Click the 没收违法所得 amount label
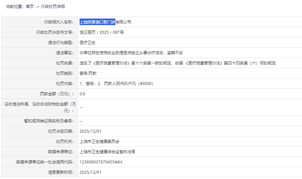Screen dimensions: 302x179 (x=40, y=107)
